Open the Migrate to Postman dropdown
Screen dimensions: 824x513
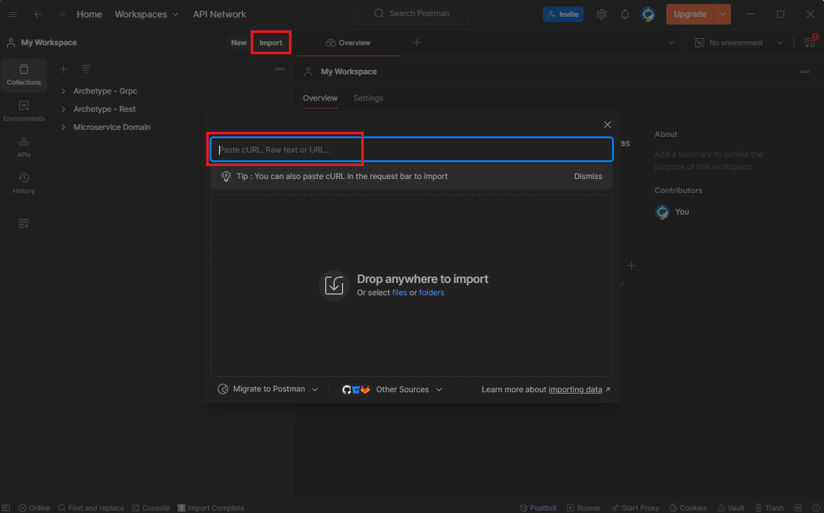pyautogui.click(x=268, y=390)
